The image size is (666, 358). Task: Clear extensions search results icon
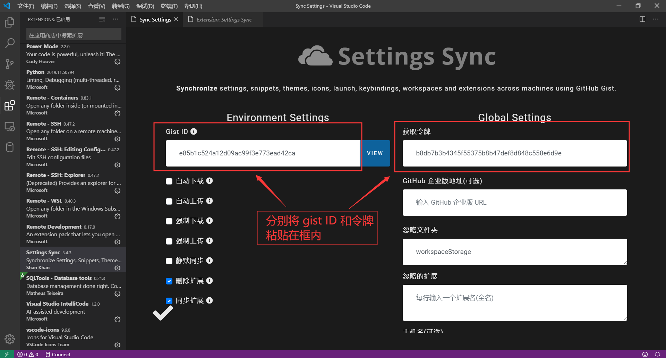pyautogui.click(x=102, y=19)
